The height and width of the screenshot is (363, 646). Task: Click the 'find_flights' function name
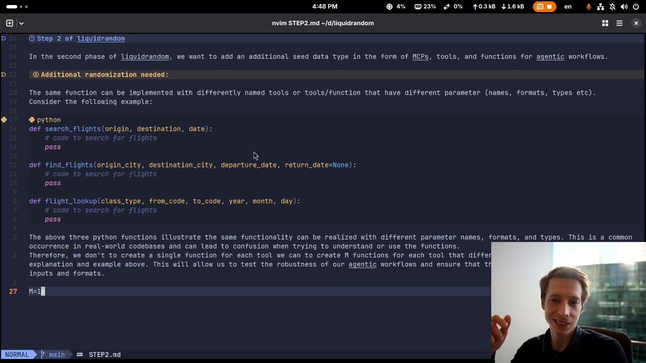pyautogui.click(x=69, y=165)
